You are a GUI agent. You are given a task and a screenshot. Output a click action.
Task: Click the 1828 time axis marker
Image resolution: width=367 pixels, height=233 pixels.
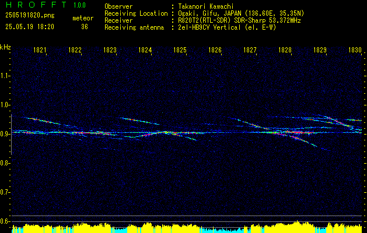point(285,50)
